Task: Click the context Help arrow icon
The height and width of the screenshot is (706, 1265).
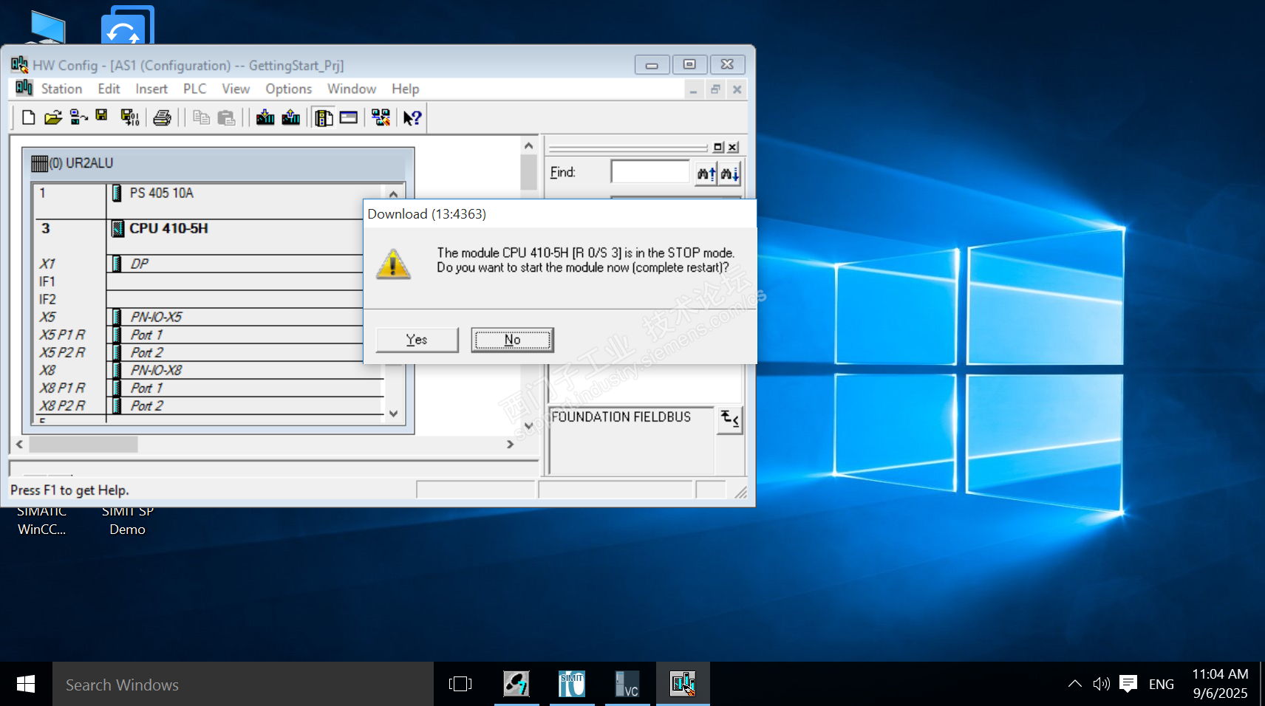Action: tap(412, 117)
